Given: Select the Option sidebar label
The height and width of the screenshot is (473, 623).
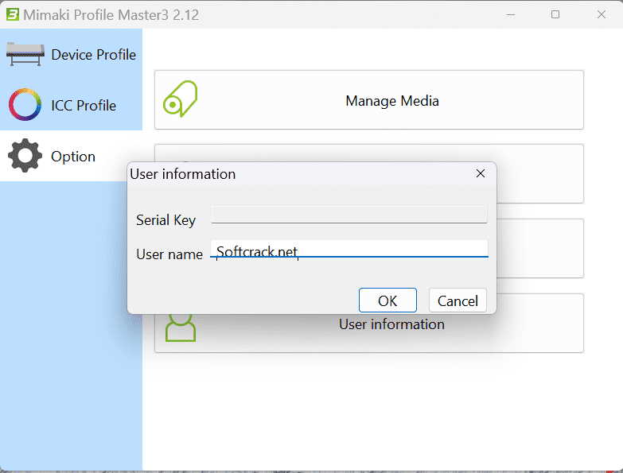Looking at the screenshot, I should coord(73,157).
